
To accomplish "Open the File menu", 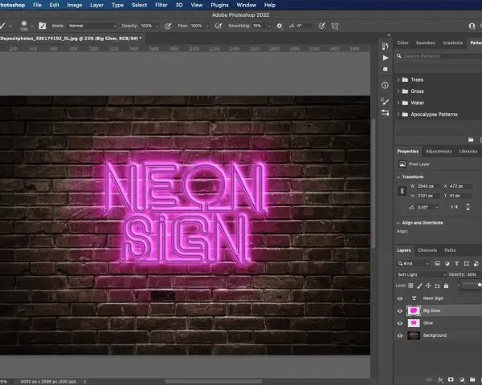I will tap(37, 5).
